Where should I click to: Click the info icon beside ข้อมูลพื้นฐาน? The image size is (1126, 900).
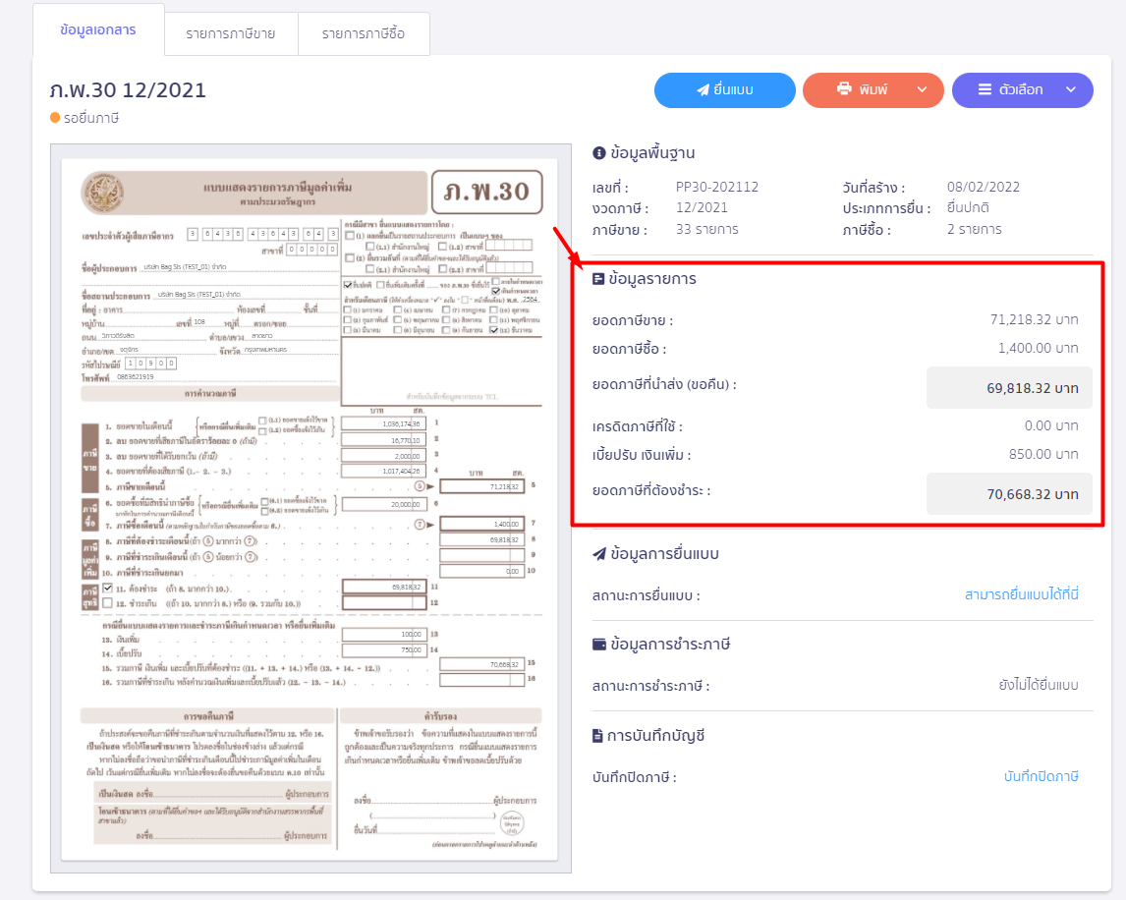pos(598,153)
